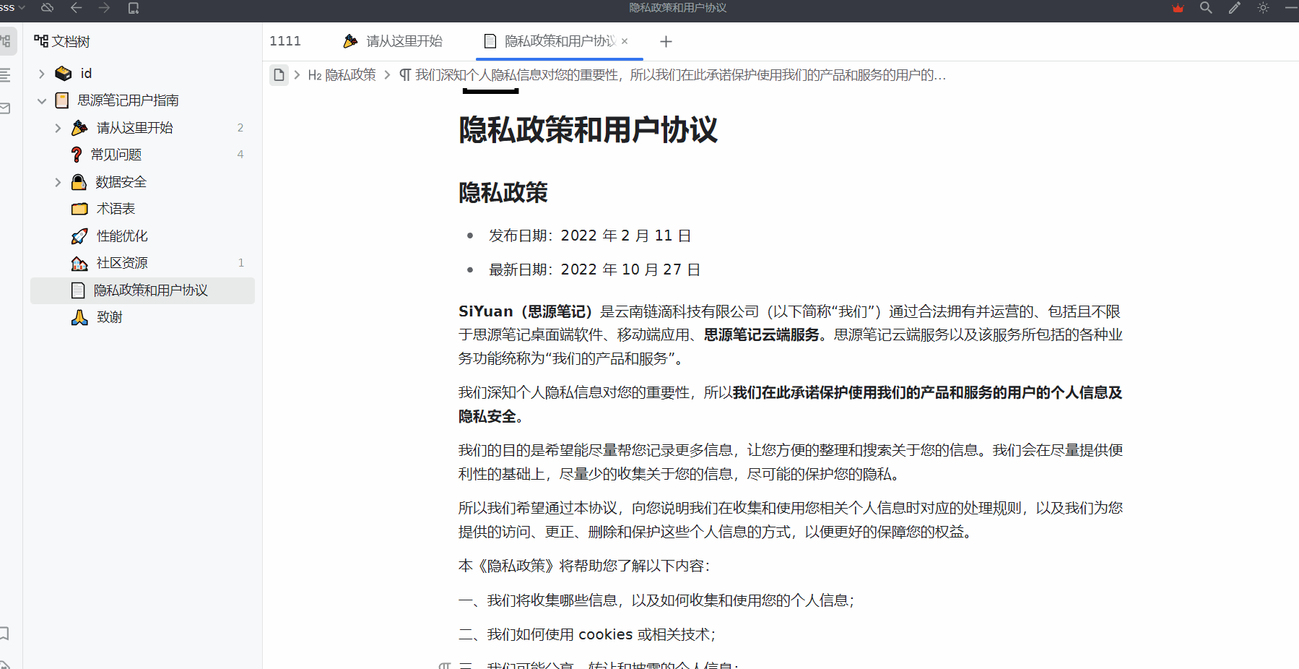
Task: Click the red question mark icon
Action: pyautogui.click(x=77, y=155)
